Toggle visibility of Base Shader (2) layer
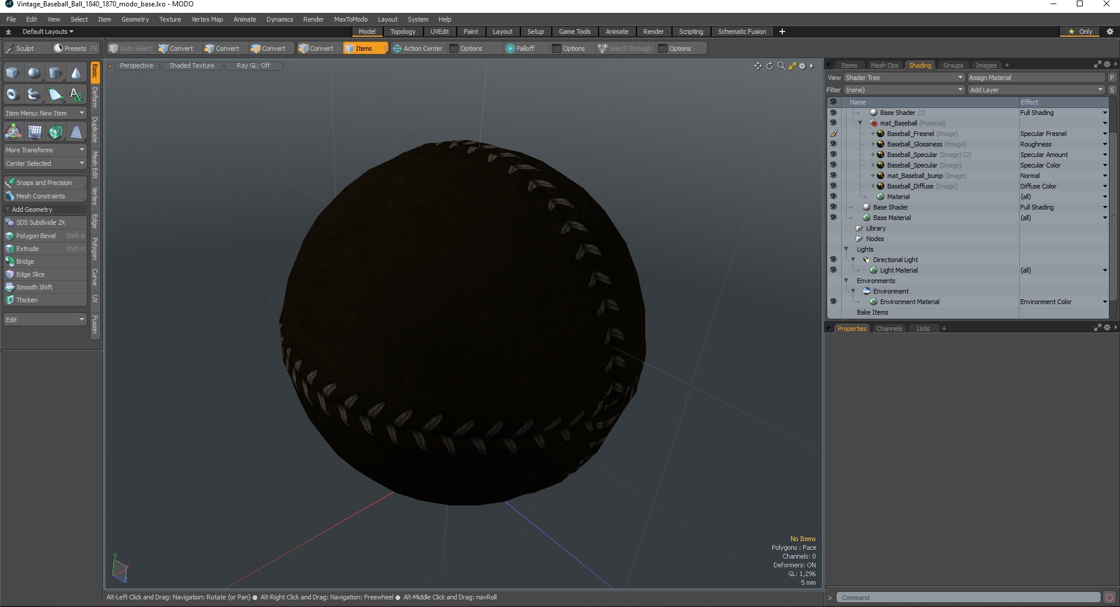 click(833, 113)
